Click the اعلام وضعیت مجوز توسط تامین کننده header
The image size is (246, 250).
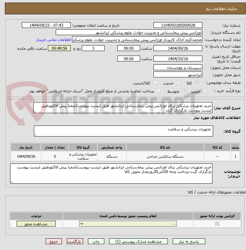point(128,216)
